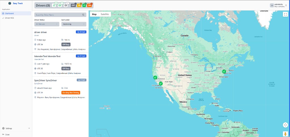
Task: Open the Sort order dropdown
Action: tap(74, 24)
